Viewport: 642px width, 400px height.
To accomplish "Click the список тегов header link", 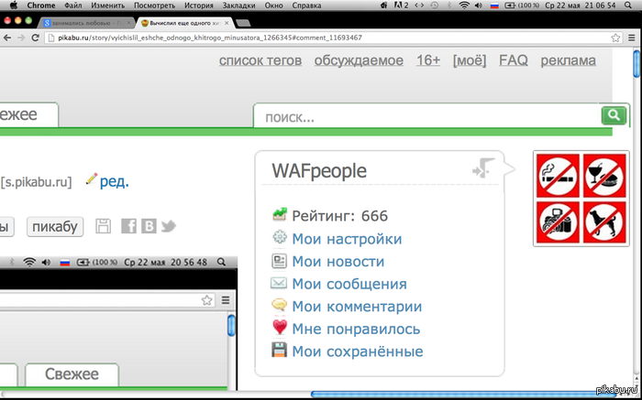I will (x=260, y=60).
